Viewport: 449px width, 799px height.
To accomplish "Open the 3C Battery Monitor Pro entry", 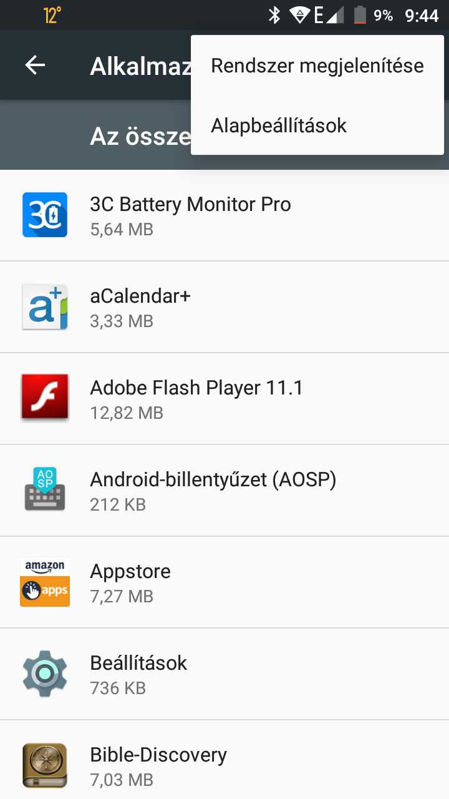I will coord(224,215).
